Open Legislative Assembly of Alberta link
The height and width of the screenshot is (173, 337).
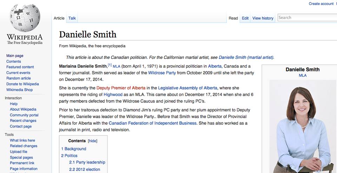(187, 88)
